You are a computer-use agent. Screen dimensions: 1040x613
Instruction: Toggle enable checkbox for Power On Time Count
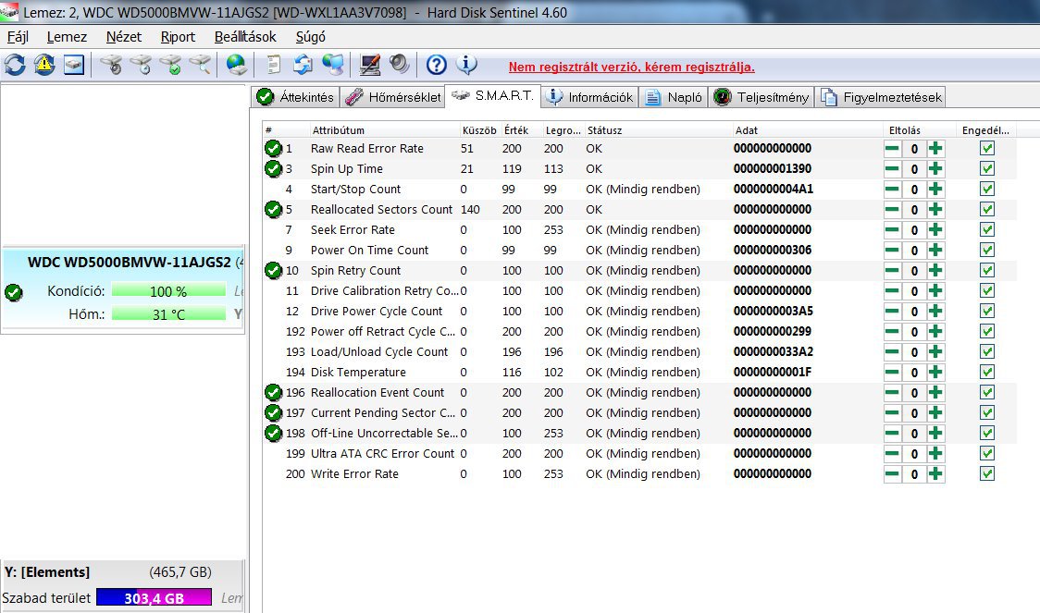tap(987, 250)
